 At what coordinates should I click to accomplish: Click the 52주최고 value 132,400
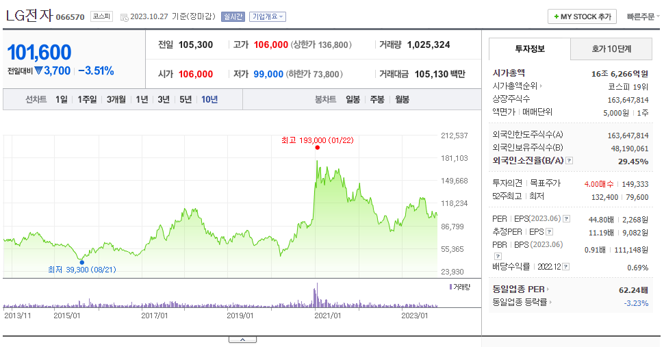(604, 197)
